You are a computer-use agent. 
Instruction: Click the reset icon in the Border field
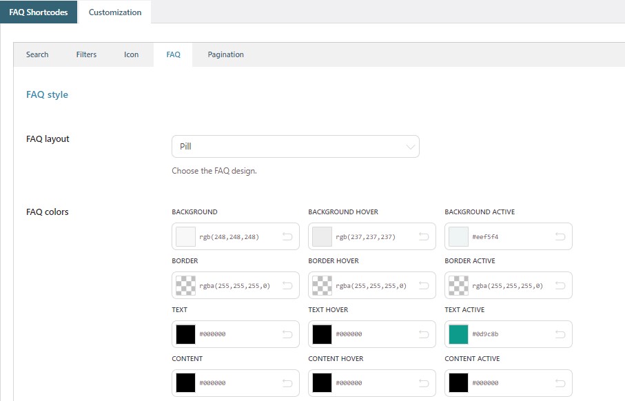287,285
